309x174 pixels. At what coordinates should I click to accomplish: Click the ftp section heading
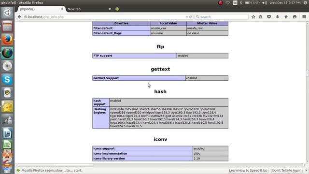pyautogui.click(x=160, y=47)
